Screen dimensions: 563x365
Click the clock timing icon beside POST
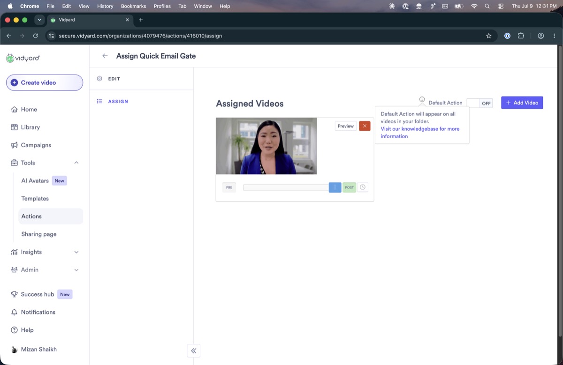click(x=362, y=187)
